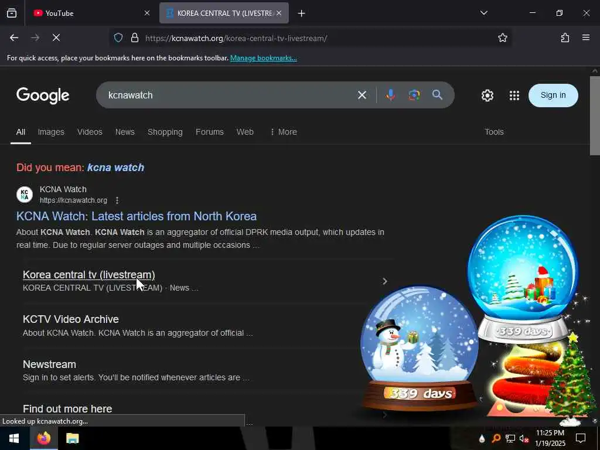Switch to Forums results tab

tap(210, 132)
